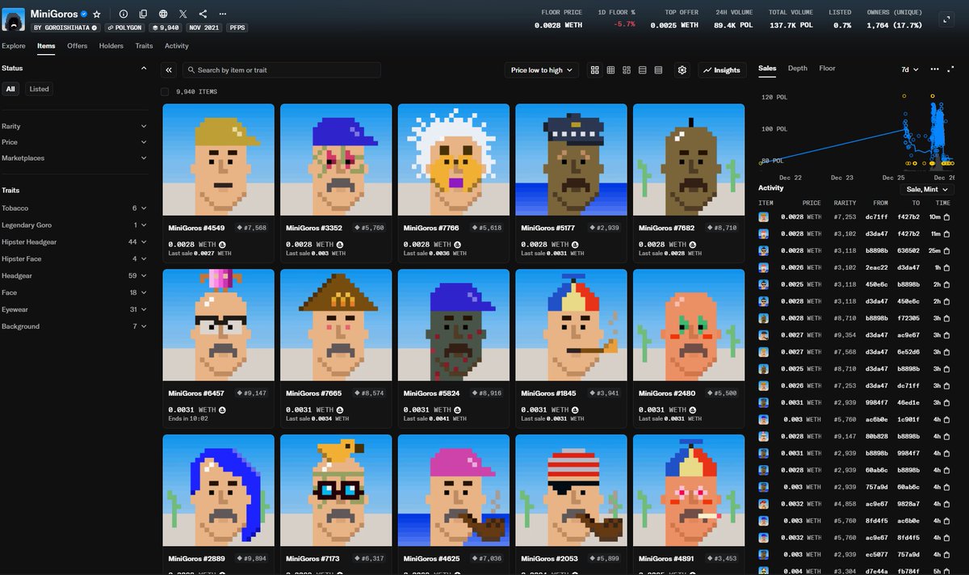The height and width of the screenshot is (575, 969).
Task: Switch to the Activity tab
Action: [x=177, y=46]
